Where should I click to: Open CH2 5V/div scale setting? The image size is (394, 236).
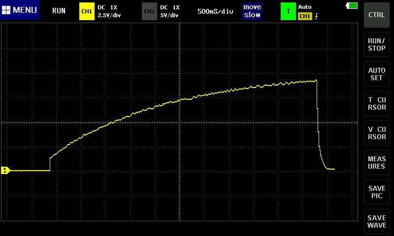tap(170, 15)
